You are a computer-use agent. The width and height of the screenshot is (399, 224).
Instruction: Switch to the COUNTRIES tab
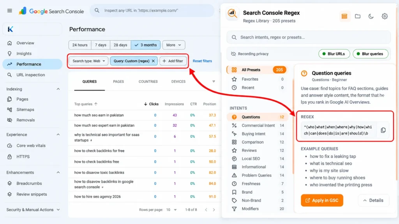click(148, 82)
